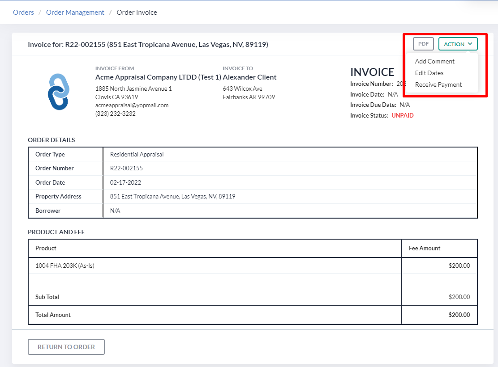Open the ACTION dropdown button
The height and width of the screenshot is (367, 498).
coord(458,44)
